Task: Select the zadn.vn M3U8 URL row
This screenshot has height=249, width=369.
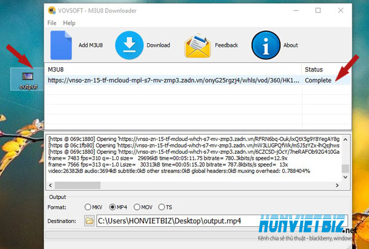Action: tap(173, 81)
